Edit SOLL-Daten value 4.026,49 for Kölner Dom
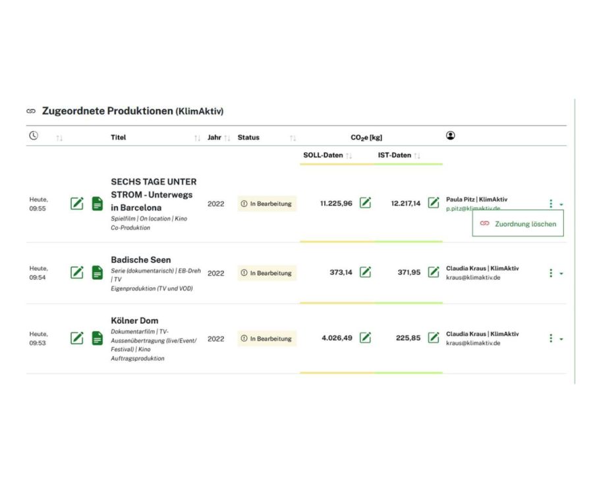 tap(366, 338)
